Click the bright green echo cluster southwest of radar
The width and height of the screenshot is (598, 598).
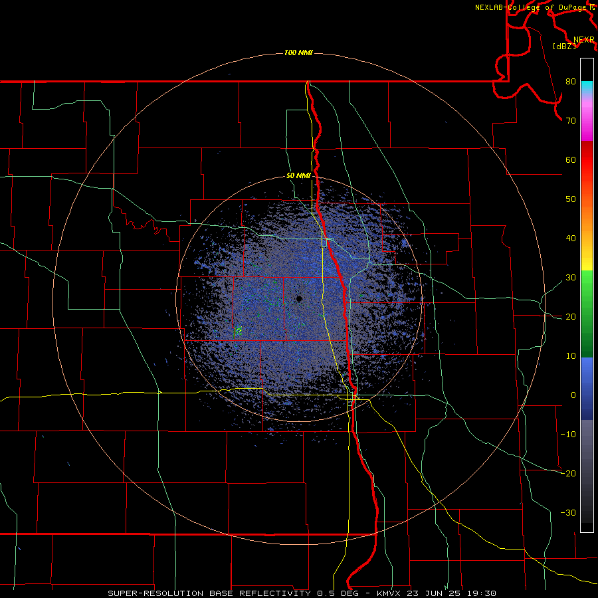pos(239,330)
